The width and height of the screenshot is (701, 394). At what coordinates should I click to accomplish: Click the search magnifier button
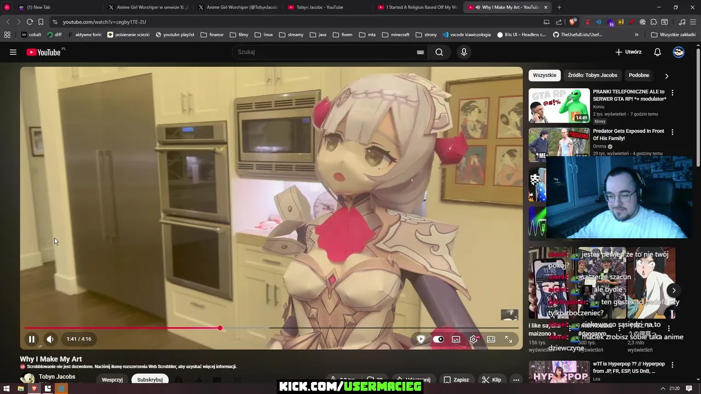[439, 52]
